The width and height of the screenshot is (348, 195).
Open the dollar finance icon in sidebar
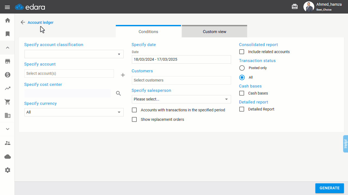click(8, 75)
